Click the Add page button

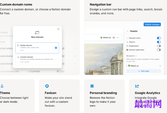tap(144, 71)
